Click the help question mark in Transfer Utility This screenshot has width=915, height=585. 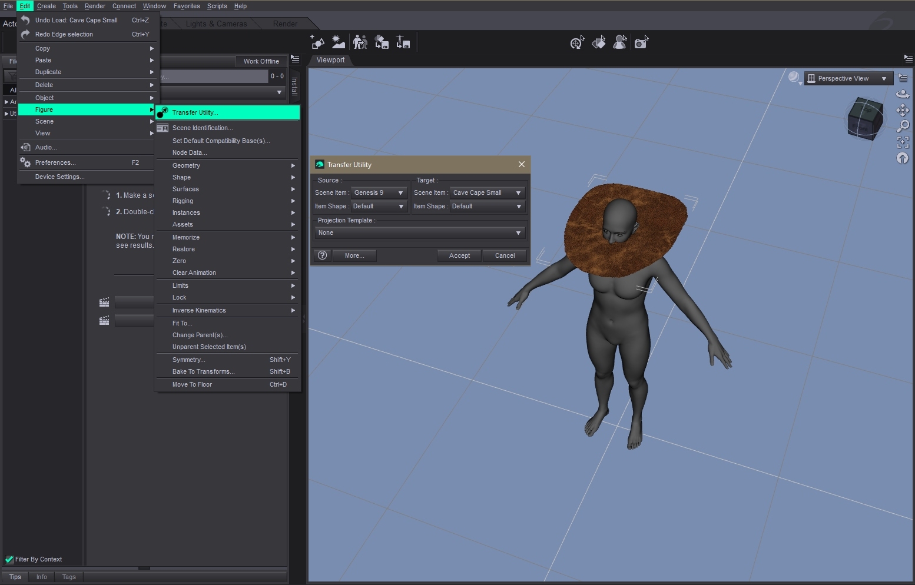click(322, 255)
